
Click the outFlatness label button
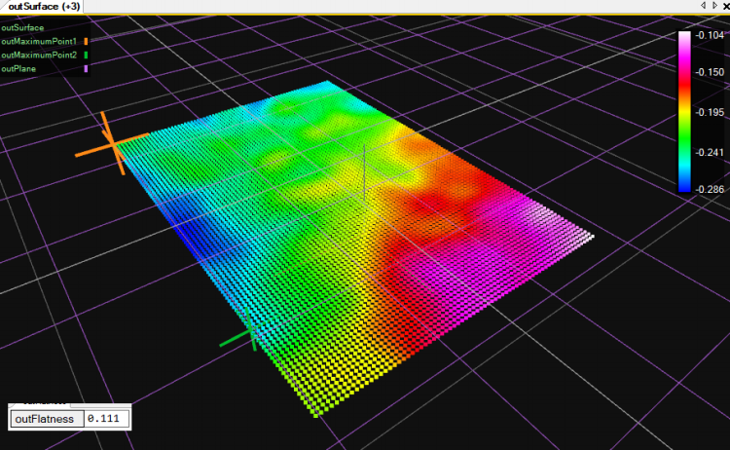[x=45, y=418]
